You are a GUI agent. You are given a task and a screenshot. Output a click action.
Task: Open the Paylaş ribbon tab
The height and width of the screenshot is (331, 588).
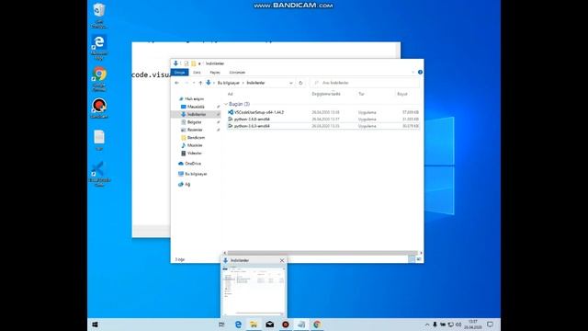(x=215, y=72)
